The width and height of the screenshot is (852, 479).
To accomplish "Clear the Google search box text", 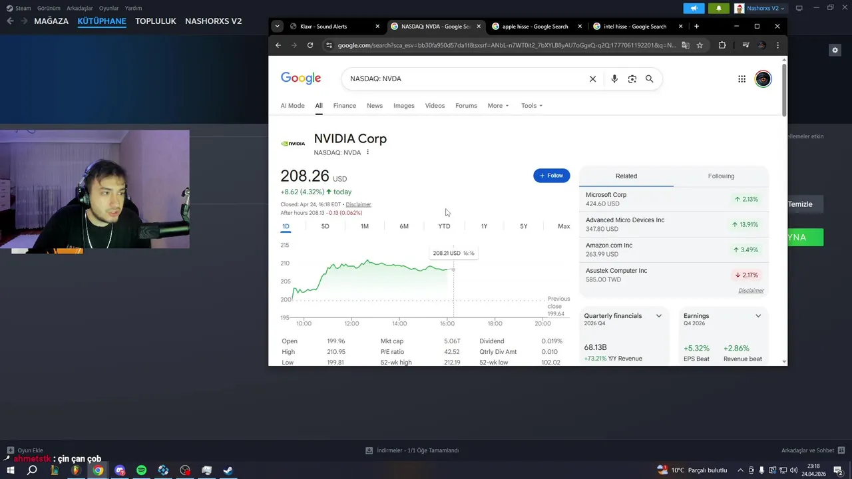I will tap(592, 79).
